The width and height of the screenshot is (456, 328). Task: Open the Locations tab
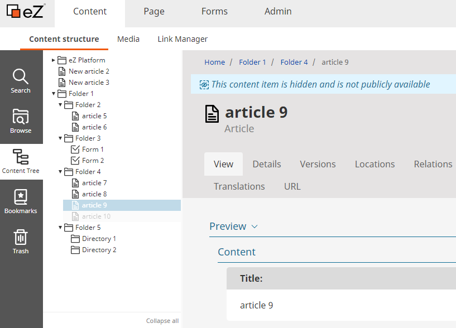point(375,164)
